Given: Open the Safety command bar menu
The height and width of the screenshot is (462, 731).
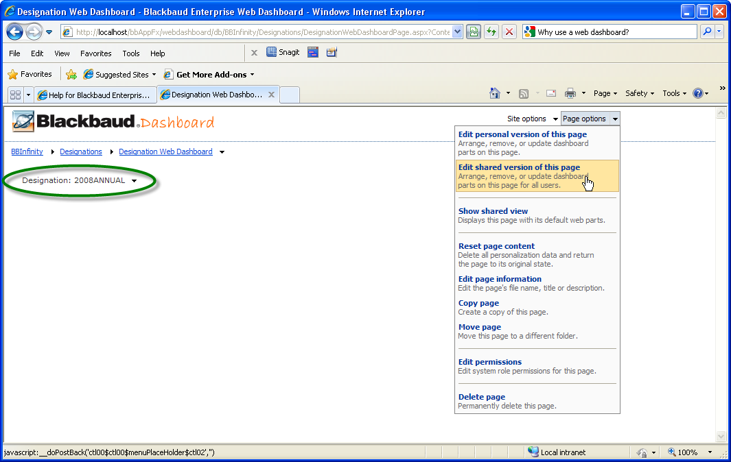Looking at the screenshot, I should click(x=640, y=93).
